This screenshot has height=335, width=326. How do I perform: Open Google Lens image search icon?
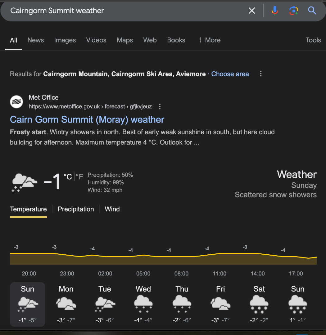(x=293, y=11)
